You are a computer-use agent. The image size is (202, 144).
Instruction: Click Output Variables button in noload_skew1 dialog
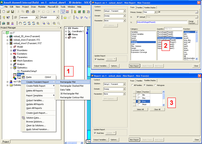click(101, 66)
